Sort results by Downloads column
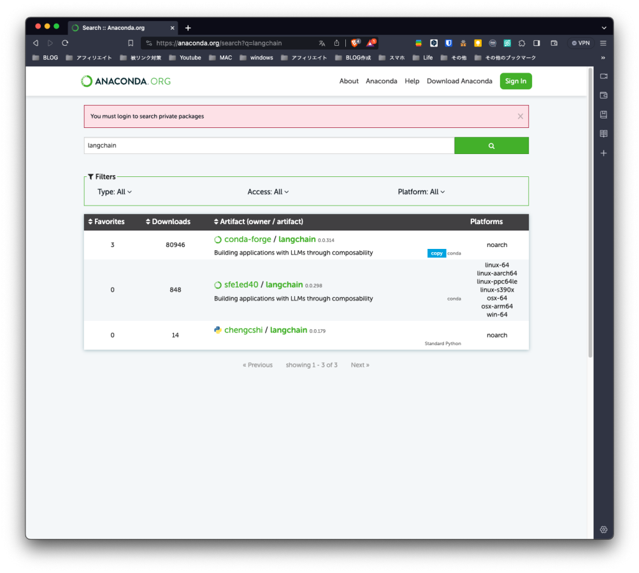 168,222
